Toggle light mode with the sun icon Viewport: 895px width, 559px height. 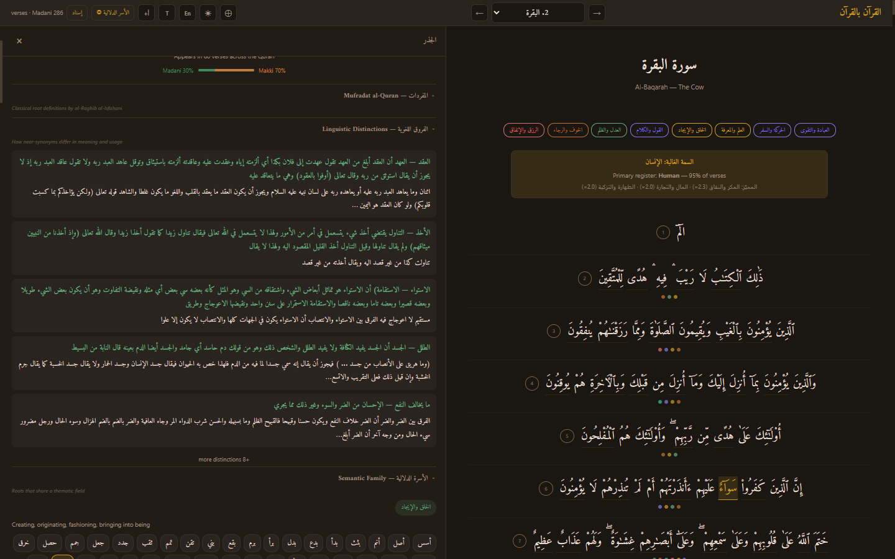208,13
